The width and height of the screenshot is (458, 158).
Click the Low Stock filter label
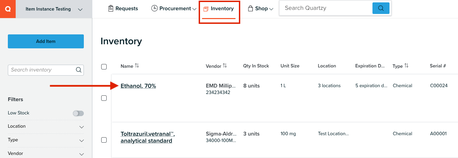[x=19, y=113]
